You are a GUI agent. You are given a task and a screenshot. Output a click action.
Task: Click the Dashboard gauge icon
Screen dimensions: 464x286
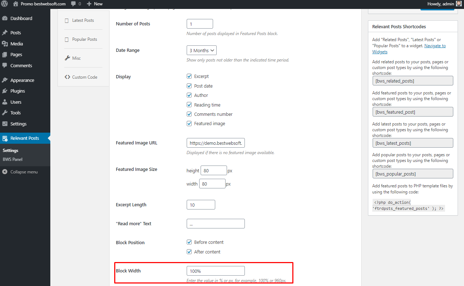5,18
